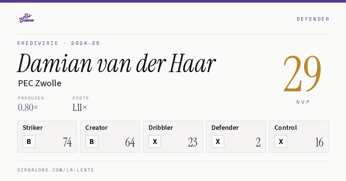This screenshot has width=346, height=181.
Task: Click the DEFENDER position label
Action: (313, 19)
